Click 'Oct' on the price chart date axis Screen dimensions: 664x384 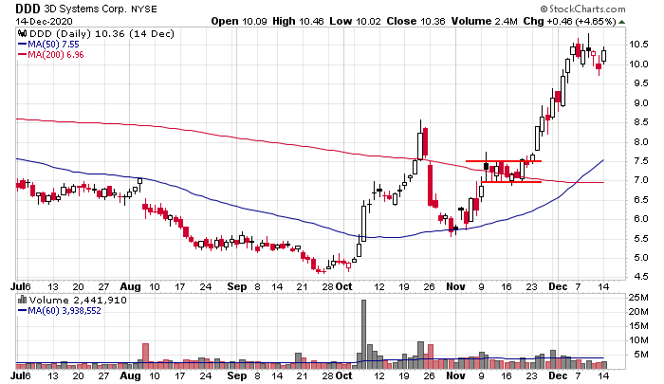pos(343,287)
